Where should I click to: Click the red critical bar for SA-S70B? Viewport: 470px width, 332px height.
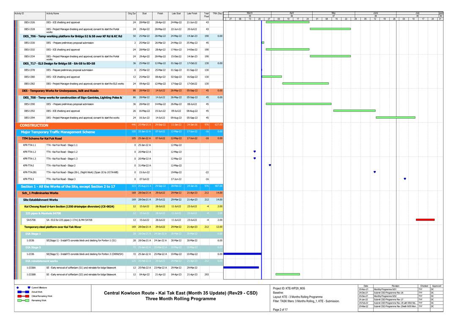pos(425,220)
